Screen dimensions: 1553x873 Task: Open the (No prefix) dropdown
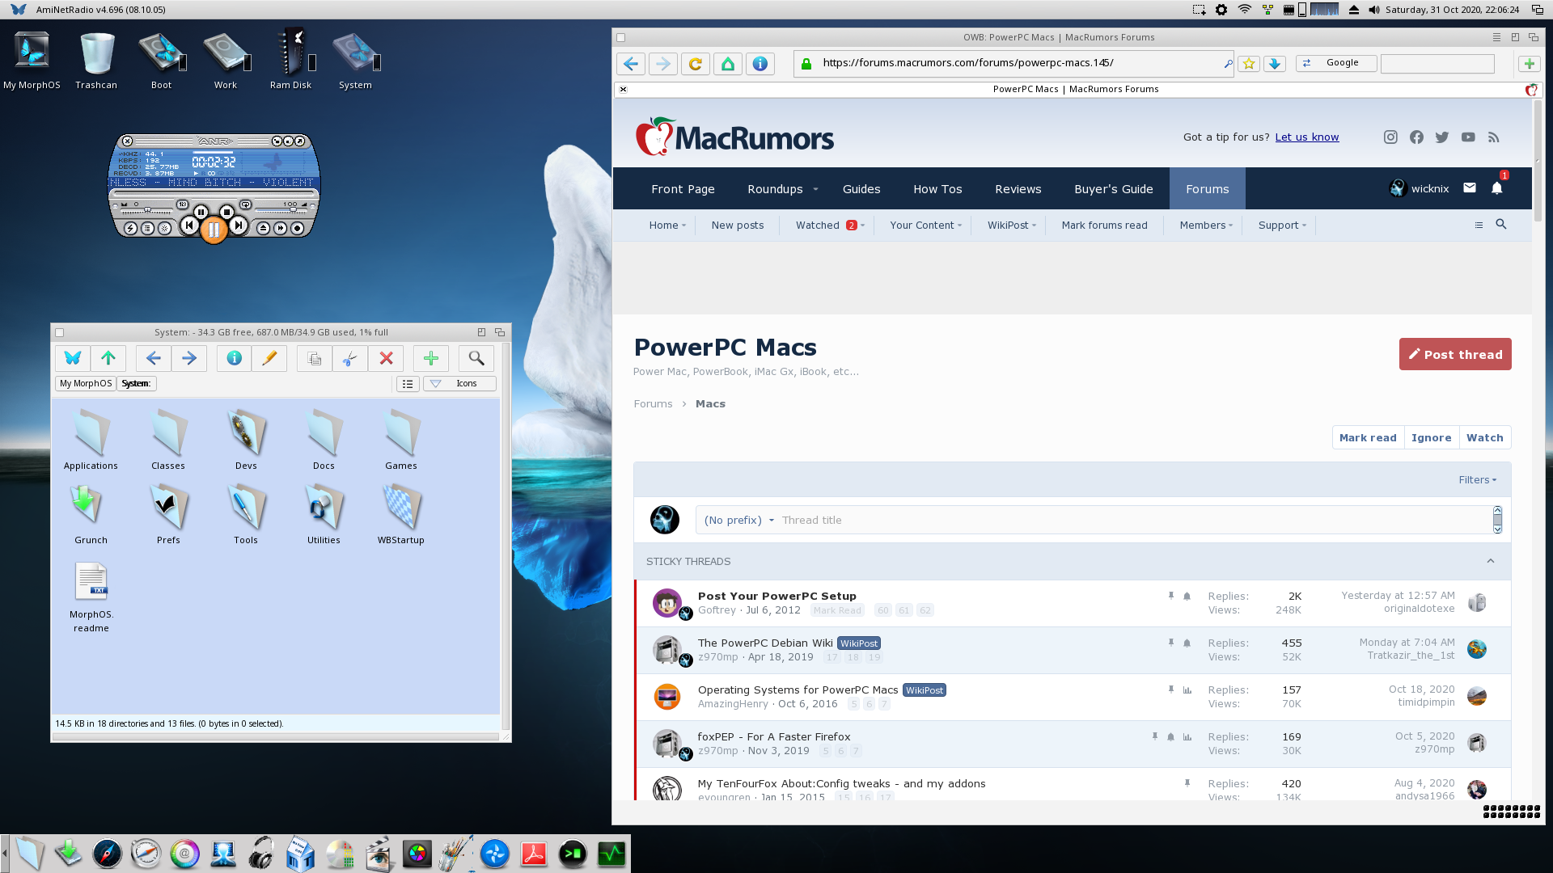(x=738, y=520)
